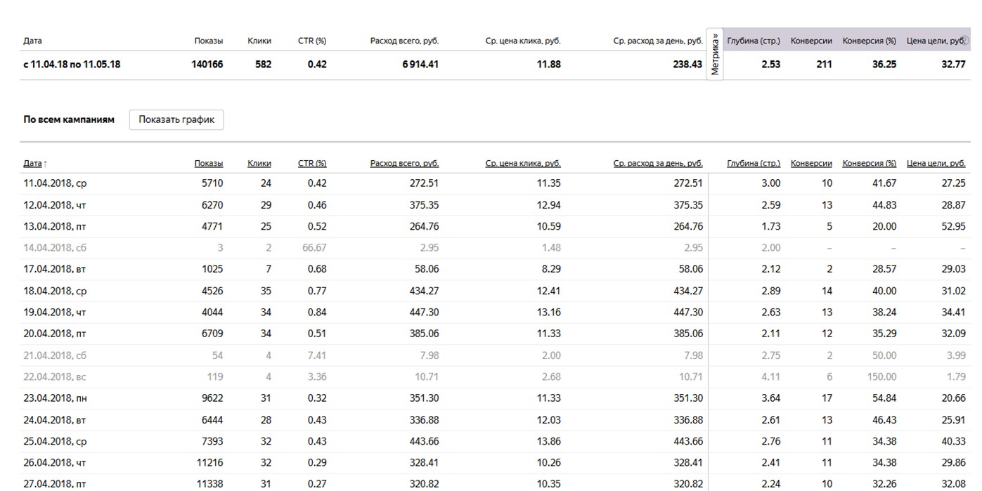Sort by Цена цели, руб. table header
Viewport: 982px width, 491px height.
[936, 163]
